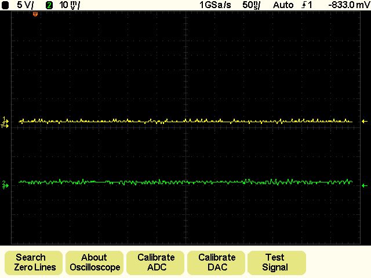The height and width of the screenshot is (278, 371).
Task: Click channel 2 green ground marker on left
Action: (5, 184)
